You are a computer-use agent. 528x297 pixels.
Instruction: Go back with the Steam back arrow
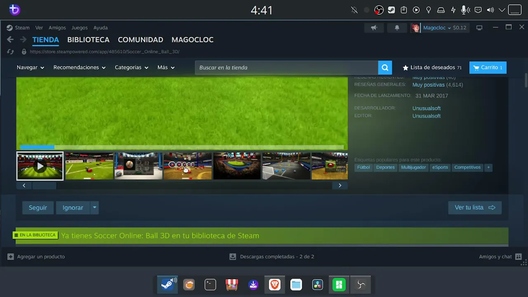[x=10, y=40]
